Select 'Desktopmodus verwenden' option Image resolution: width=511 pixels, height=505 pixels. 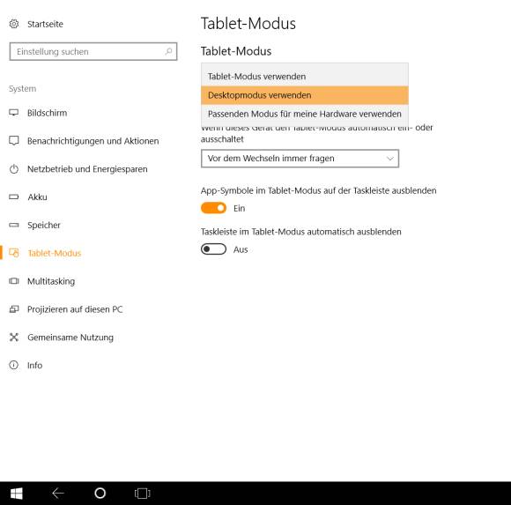coord(305,95)
